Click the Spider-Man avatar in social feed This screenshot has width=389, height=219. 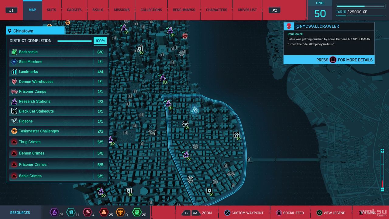coord(288,26)
